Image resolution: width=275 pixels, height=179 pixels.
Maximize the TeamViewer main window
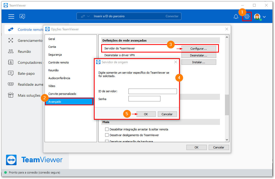[x=254, y=5]
